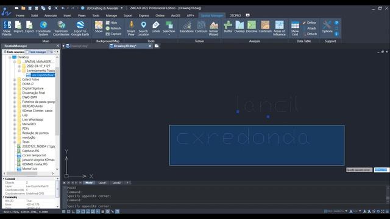
Task: Click Detach data table button
Action: [310, 34]
